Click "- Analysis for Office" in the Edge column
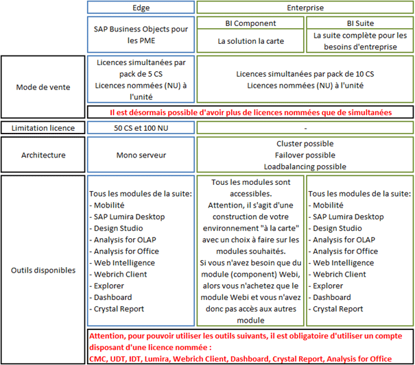The image size is (415, 365). pos(124,251)
